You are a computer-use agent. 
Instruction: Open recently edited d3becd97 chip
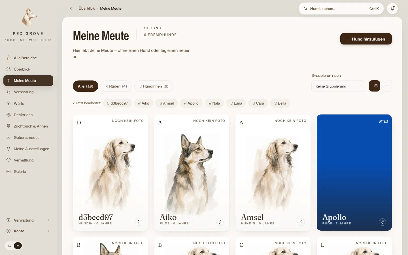coord(117,103)
